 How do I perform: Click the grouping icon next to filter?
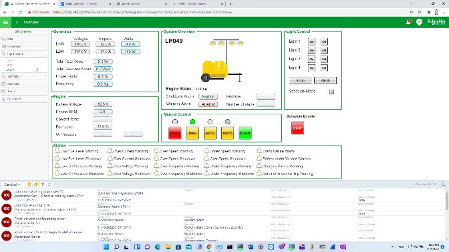[49, 184]
